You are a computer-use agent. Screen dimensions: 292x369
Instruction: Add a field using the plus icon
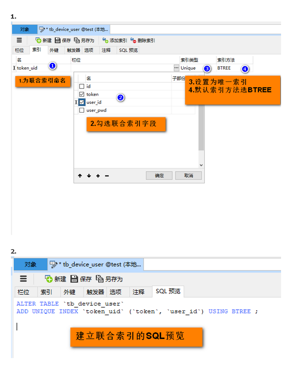[97, 176]
